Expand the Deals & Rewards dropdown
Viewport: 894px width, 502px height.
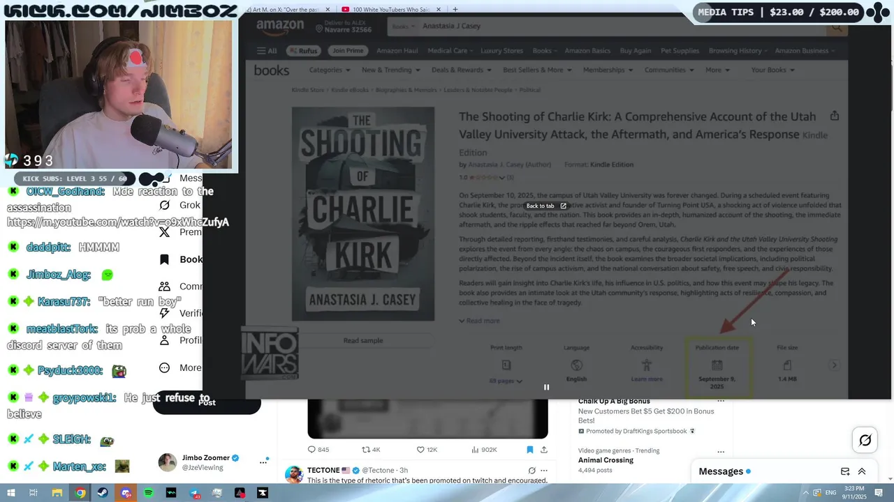coord(461,70)
